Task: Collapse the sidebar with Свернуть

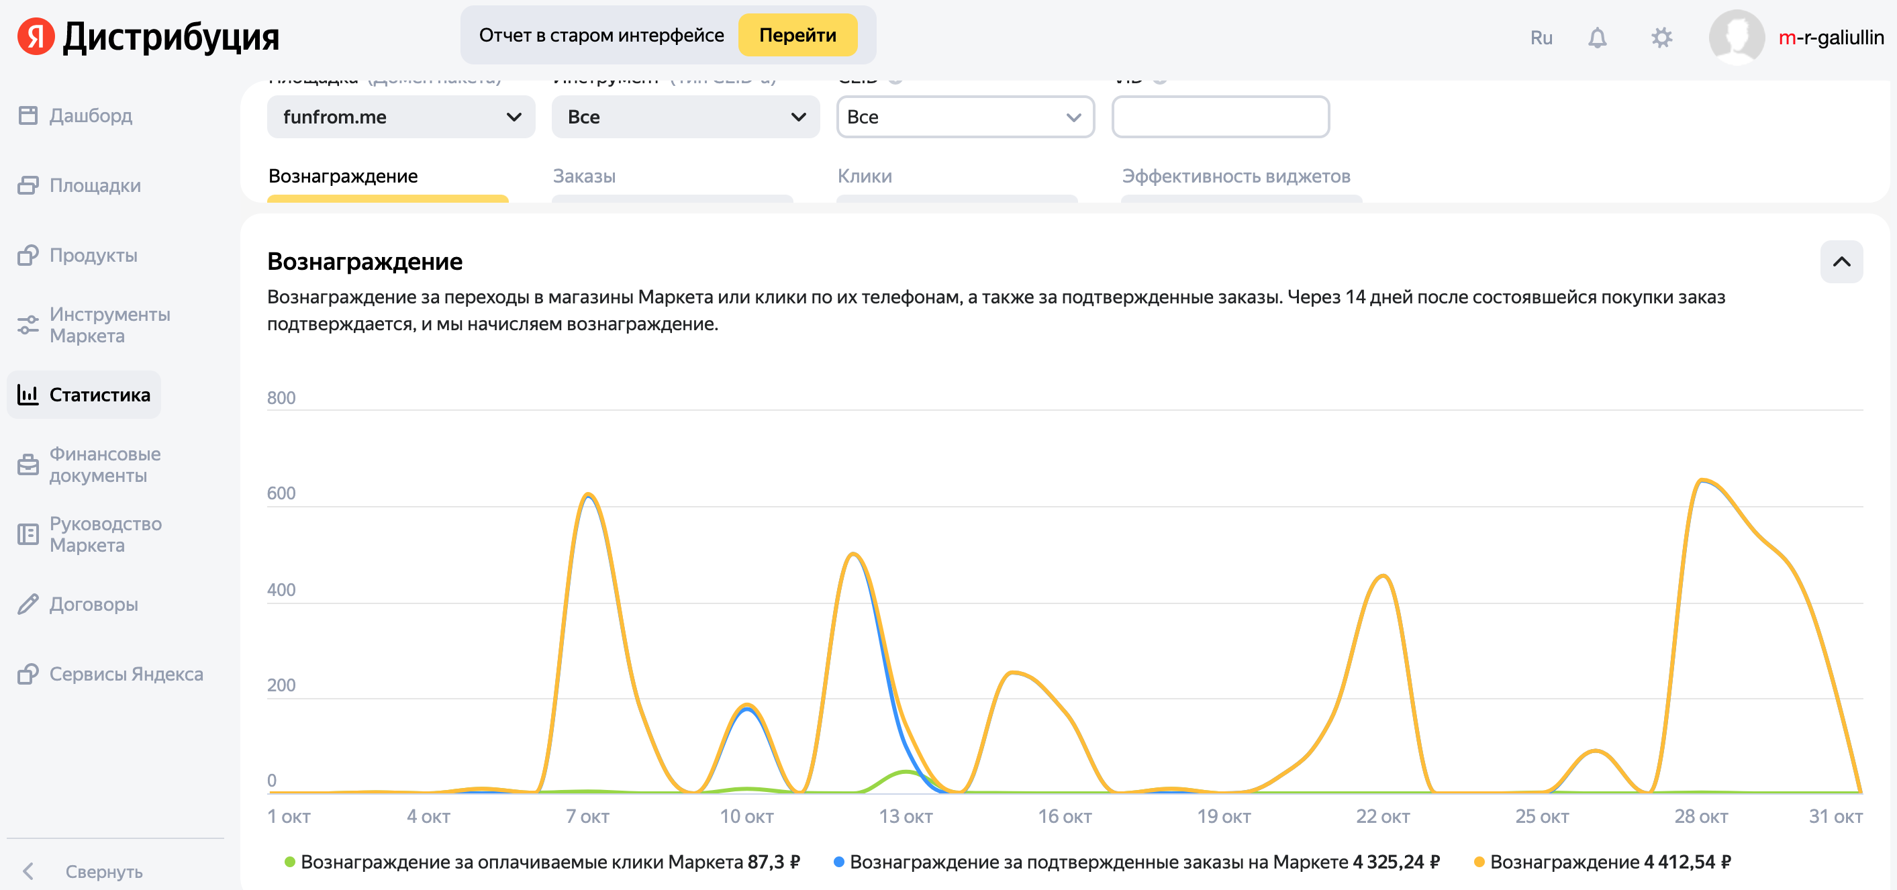Action: click(x=103, y=872)
